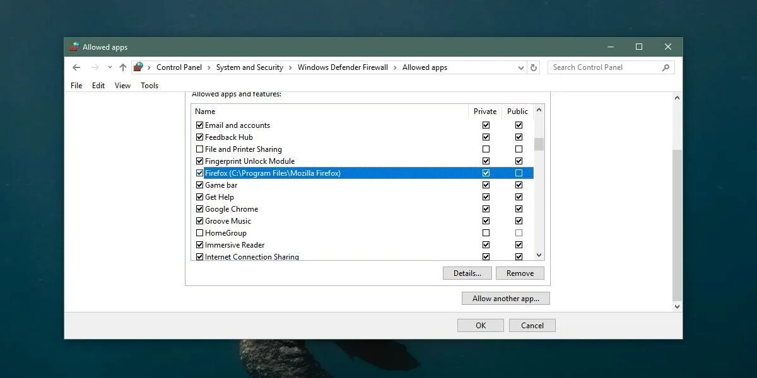Open the chevron after System and Security breadcrumb
757x378 pixels.
[x=290, y=67]
